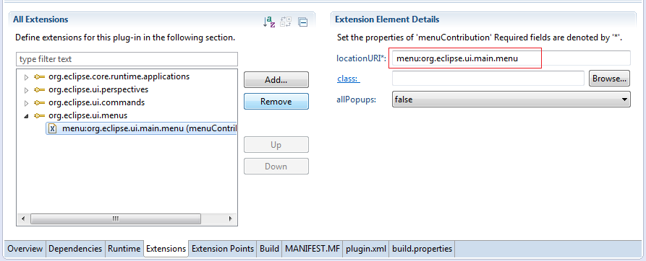Image resolution: width=646 pixels, height=261 pixels.
Task: Click the horizontal scrollbar of the extensions tree
Action: point(127,218)
